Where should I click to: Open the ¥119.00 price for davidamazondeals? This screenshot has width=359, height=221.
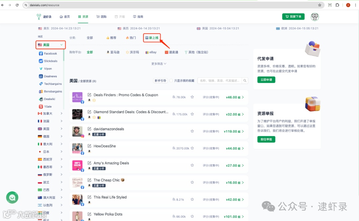[x=234, y=131]
